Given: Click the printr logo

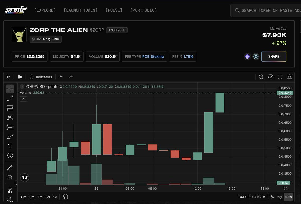Looking at the screenshot, I should [x=16, y=10].
